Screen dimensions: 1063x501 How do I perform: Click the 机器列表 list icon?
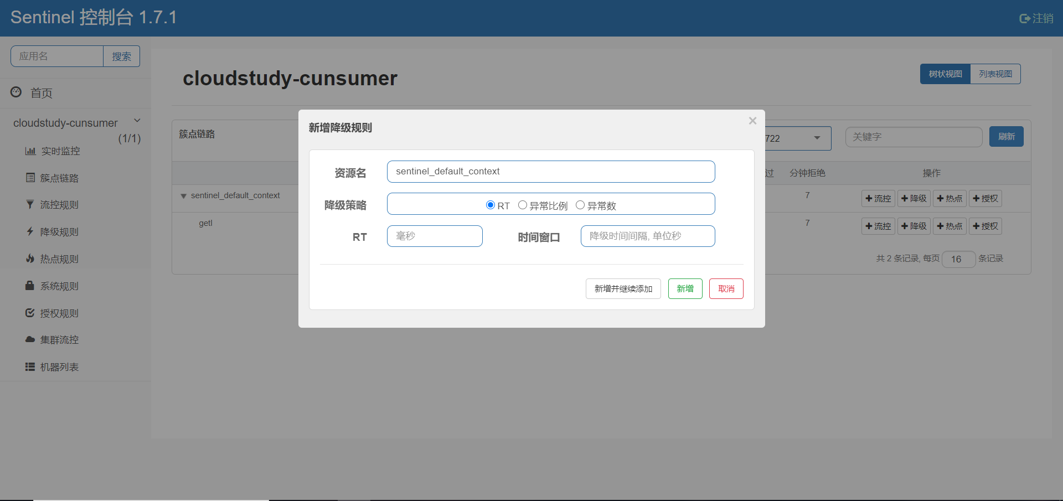(x=30, y=366)
